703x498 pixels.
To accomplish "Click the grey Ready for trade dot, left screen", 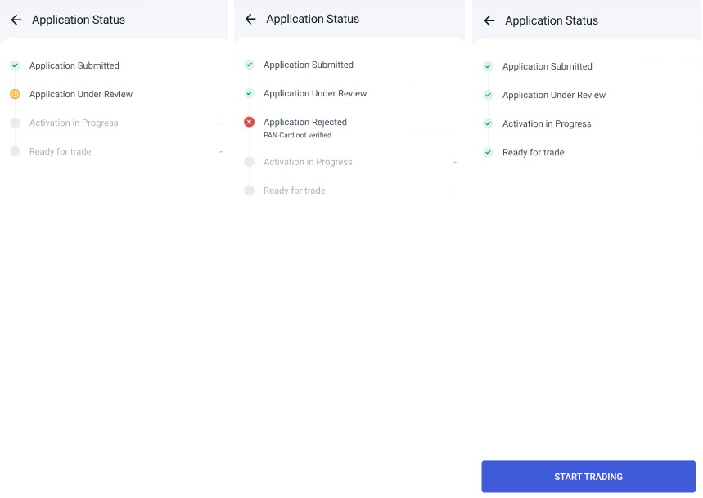I will (x=15, y=152).
